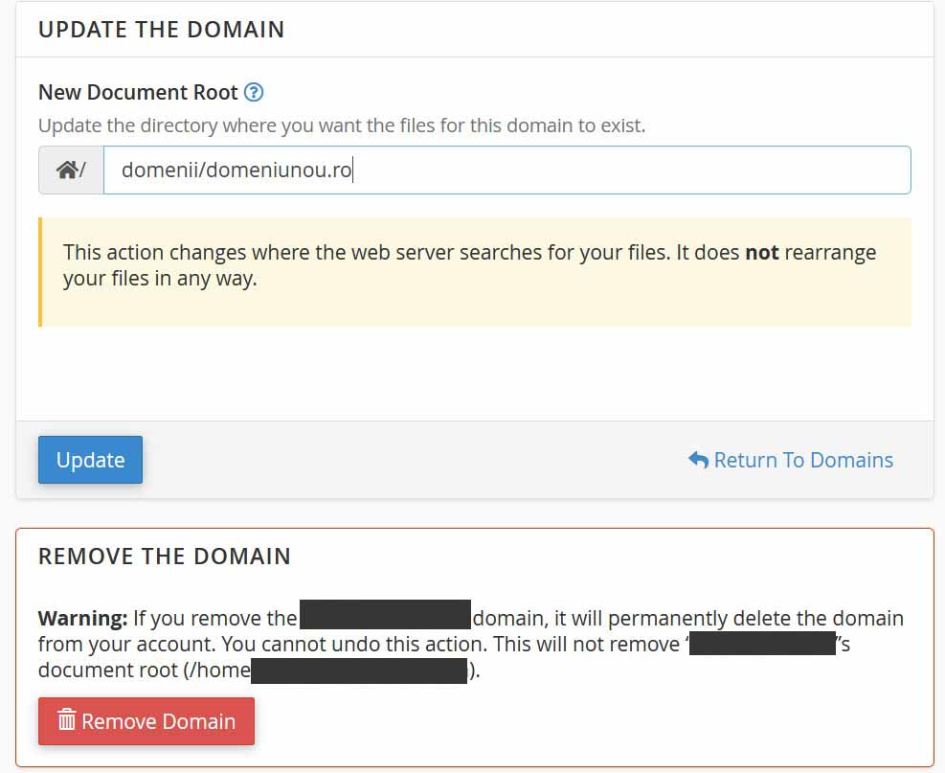Click the UPDATE THE DOMAIN heading
This screenshot has height=773, width=945.
click(161, 29)
